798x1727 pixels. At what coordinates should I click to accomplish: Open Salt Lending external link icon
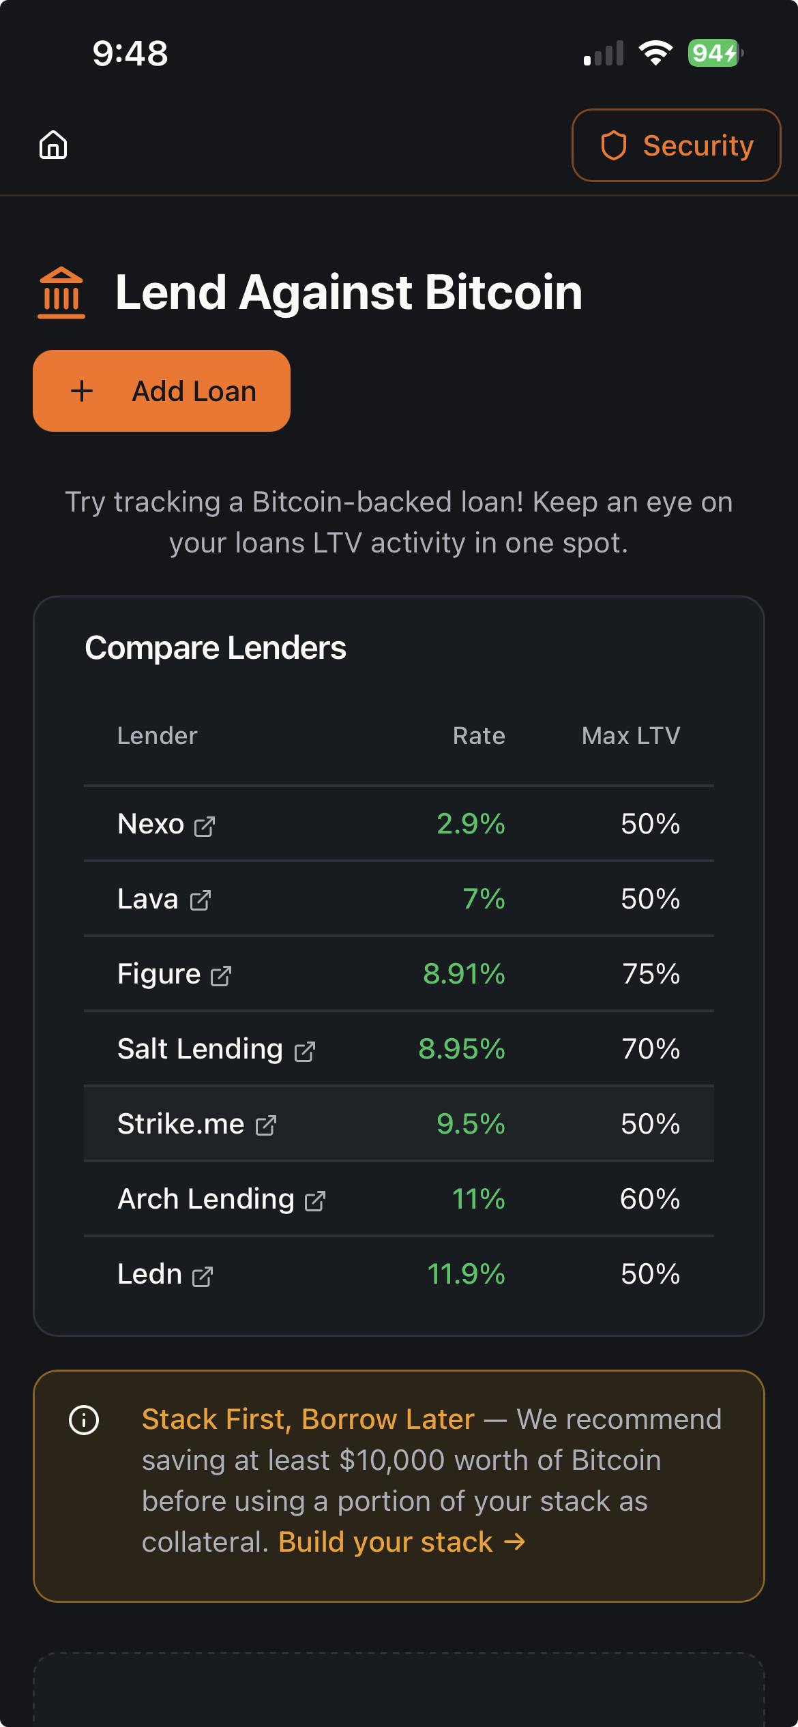305,1051
